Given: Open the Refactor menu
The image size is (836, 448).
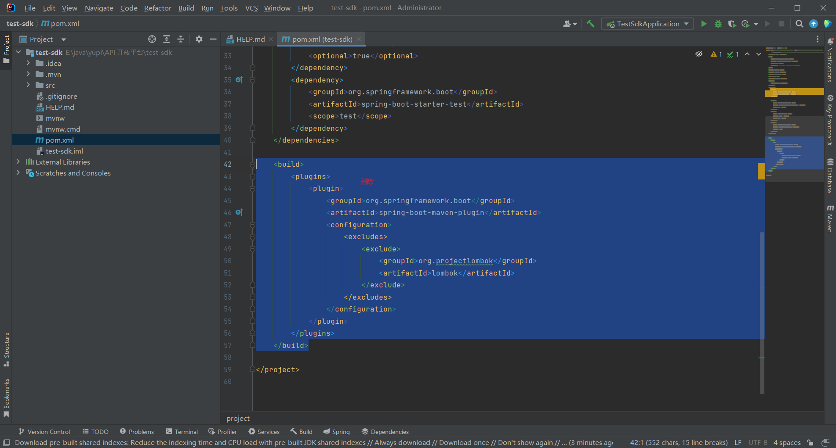Looking at the screenshot, I should coord(157,8).
